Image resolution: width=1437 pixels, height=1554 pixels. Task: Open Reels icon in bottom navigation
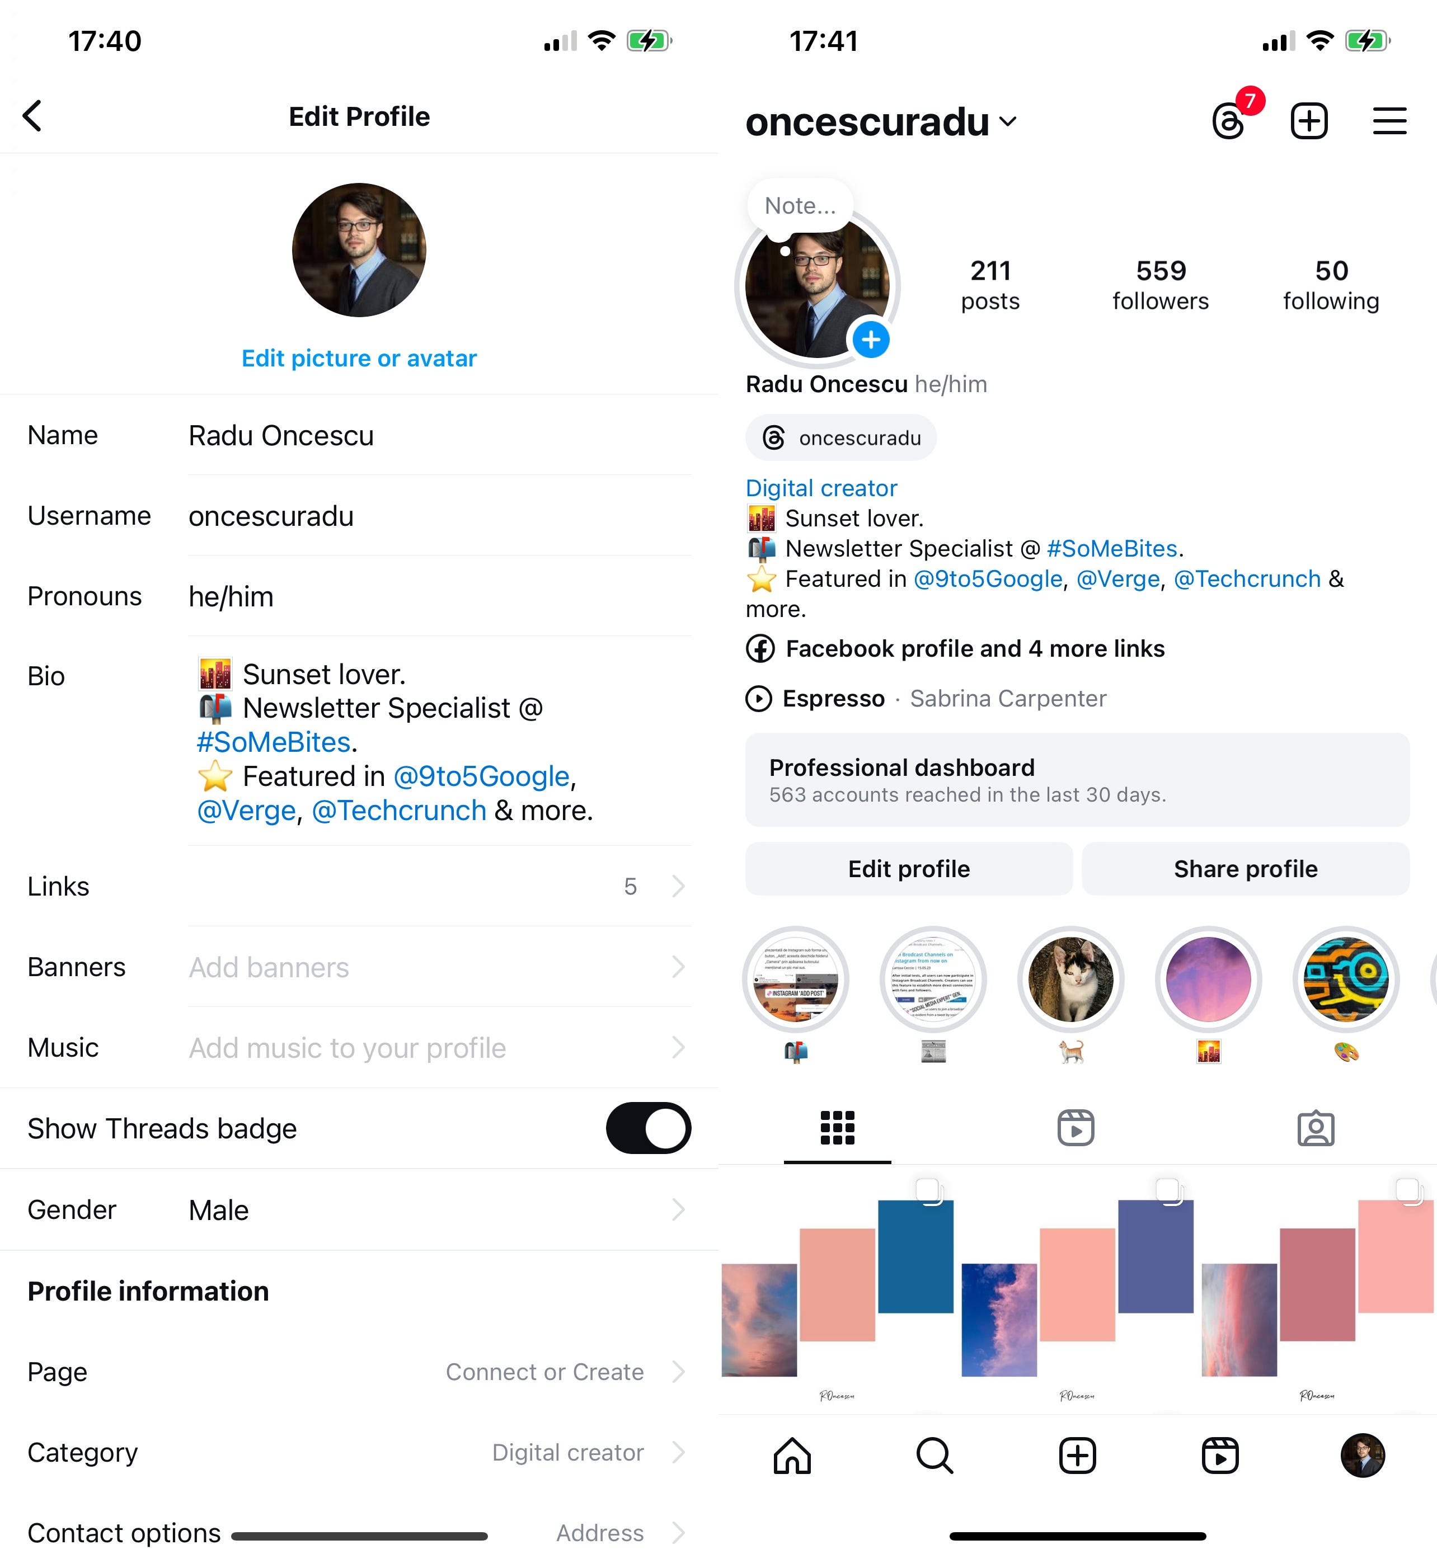[x=1219, y=1456]
